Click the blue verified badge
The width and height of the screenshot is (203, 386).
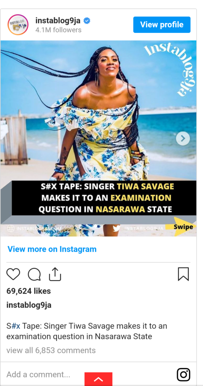(87, 21)
